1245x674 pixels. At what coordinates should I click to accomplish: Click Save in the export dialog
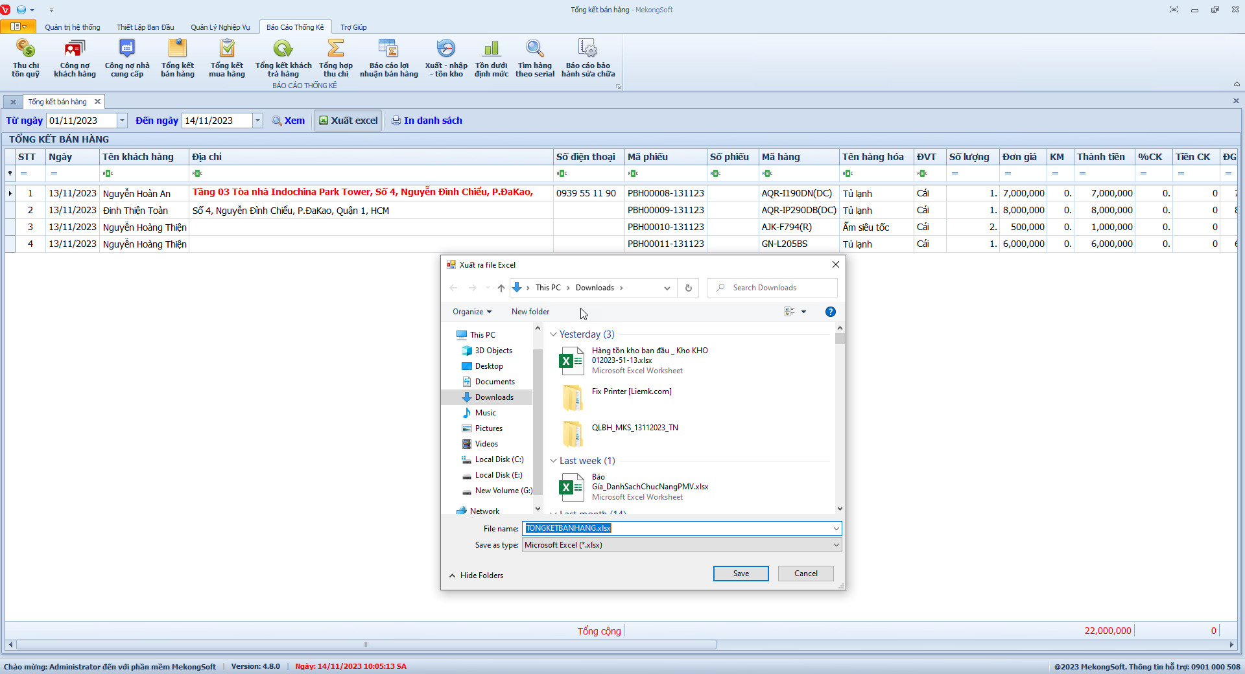pos(741,574)
